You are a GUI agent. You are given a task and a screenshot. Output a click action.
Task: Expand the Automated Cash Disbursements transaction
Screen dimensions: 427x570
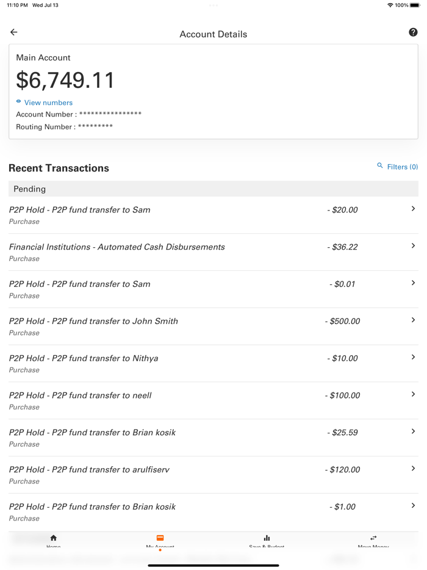[x=413, y=246]
